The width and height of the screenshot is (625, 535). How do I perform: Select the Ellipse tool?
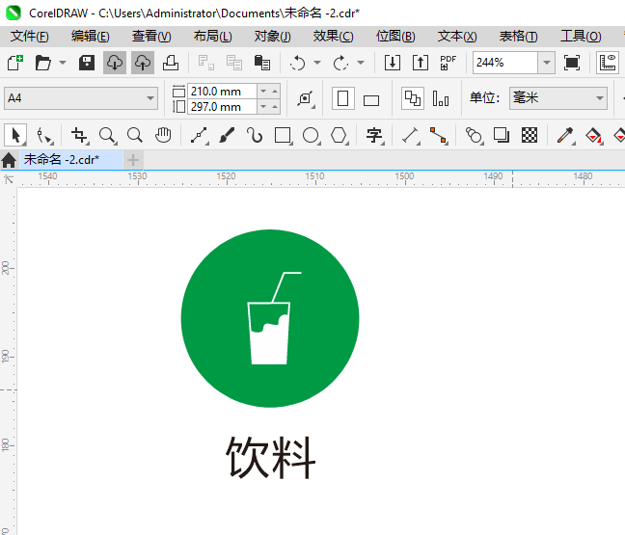pyautogui.click(x=311, y=136)
